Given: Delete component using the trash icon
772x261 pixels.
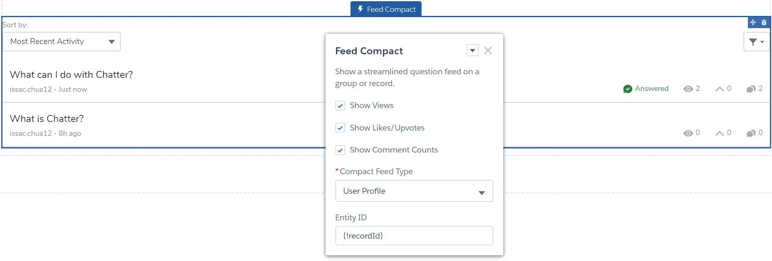Looking at the screenshot, I should coord(764,22).
